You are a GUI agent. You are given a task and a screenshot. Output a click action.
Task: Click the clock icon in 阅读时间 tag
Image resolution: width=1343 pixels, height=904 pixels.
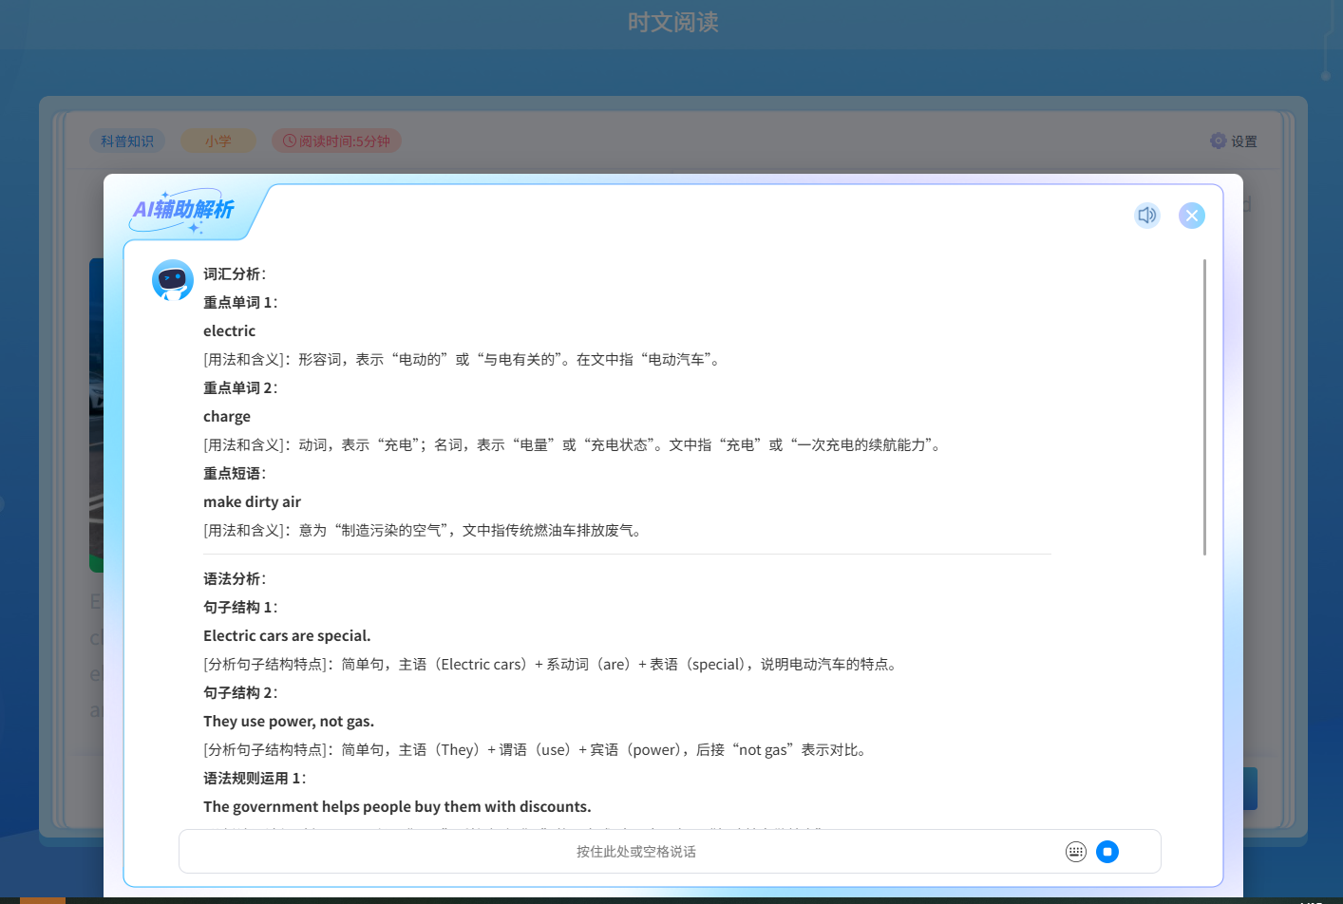coord(290,141)
